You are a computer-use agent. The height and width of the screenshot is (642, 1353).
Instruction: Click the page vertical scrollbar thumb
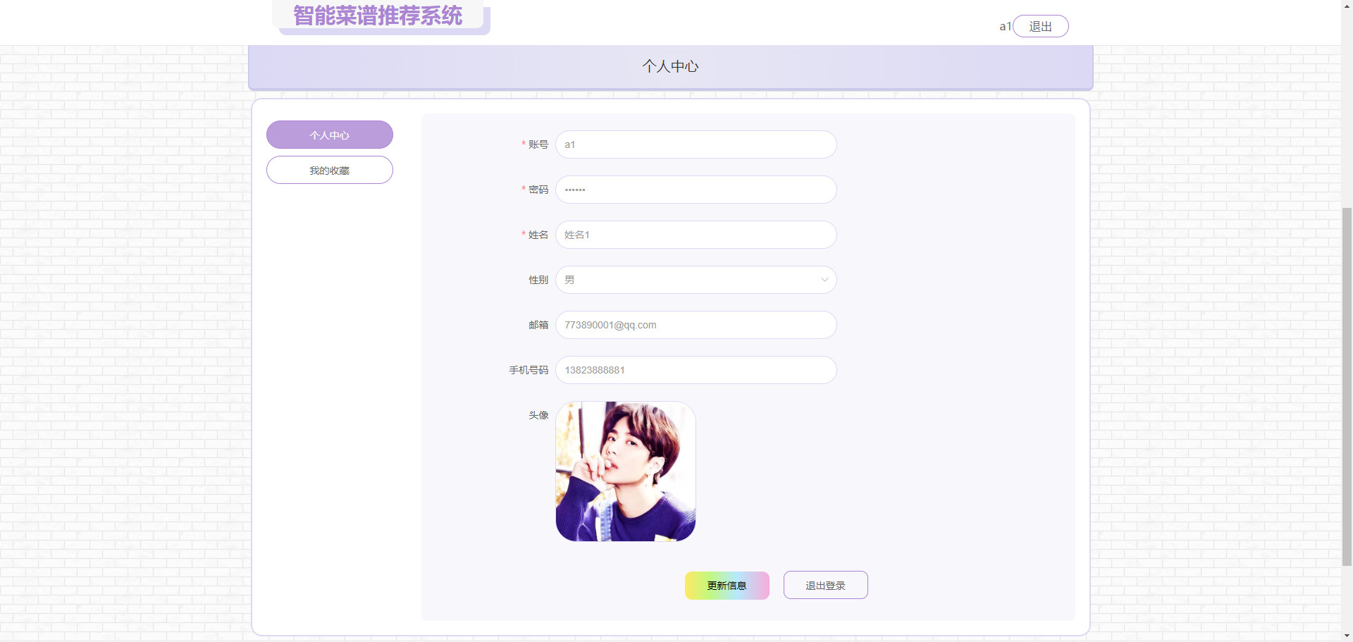pos(1347,386)
